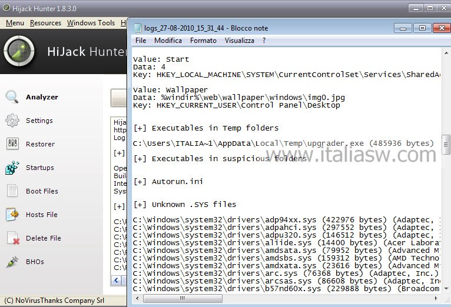Click the Startups icon in sidebar
This screenshot has height=307, width=451.
(12, 168)
